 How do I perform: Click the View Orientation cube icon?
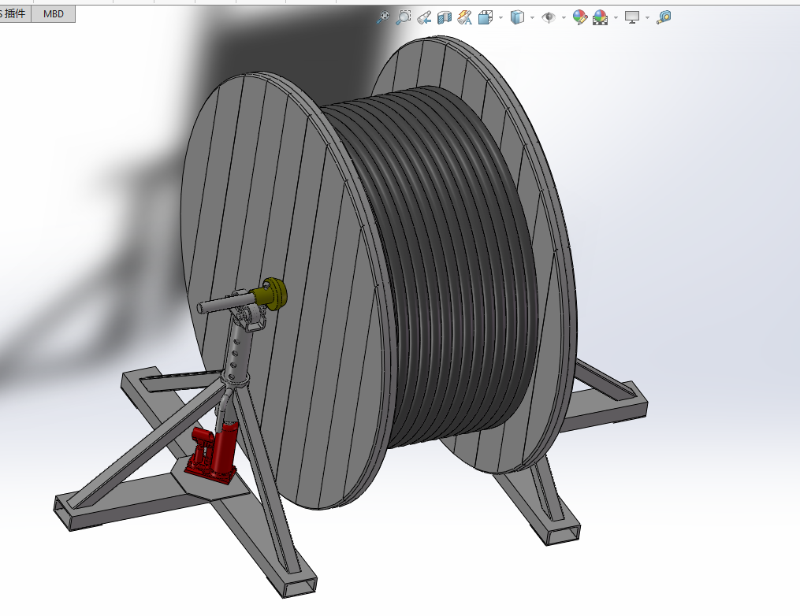tap(486, 18)
